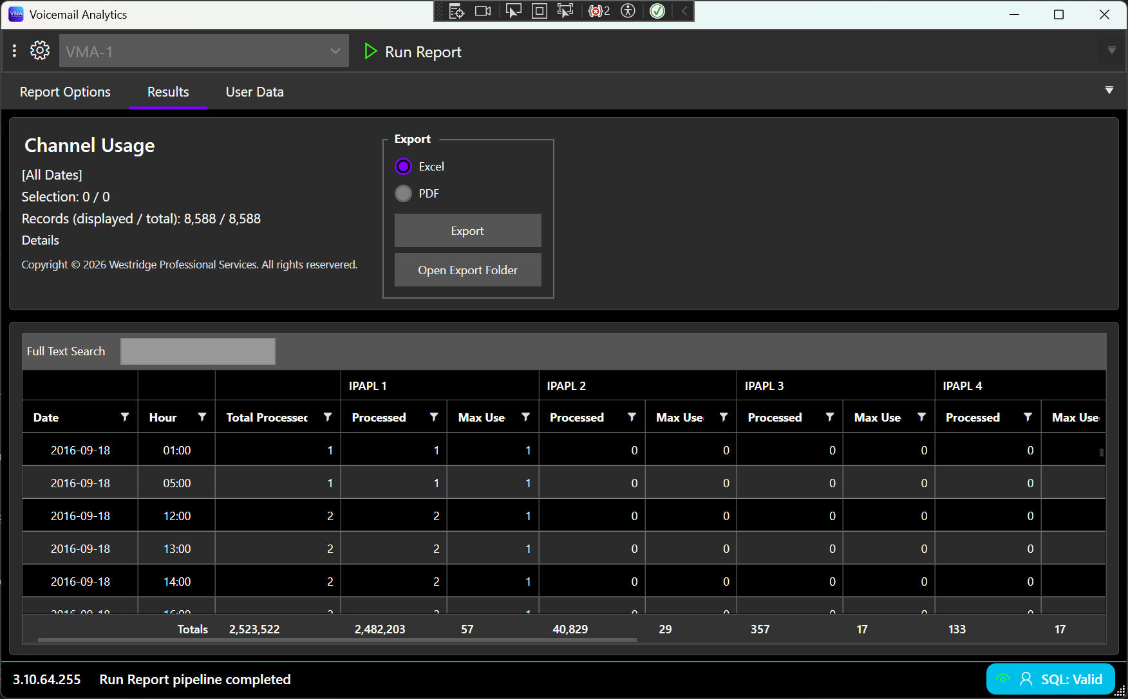Filter the IPAPL 1 Processed column
Viewport: 1128px width, 699px height.
[x=434, y=417]
